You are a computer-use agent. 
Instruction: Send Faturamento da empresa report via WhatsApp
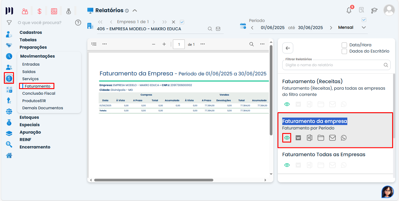tap(344, 137)
